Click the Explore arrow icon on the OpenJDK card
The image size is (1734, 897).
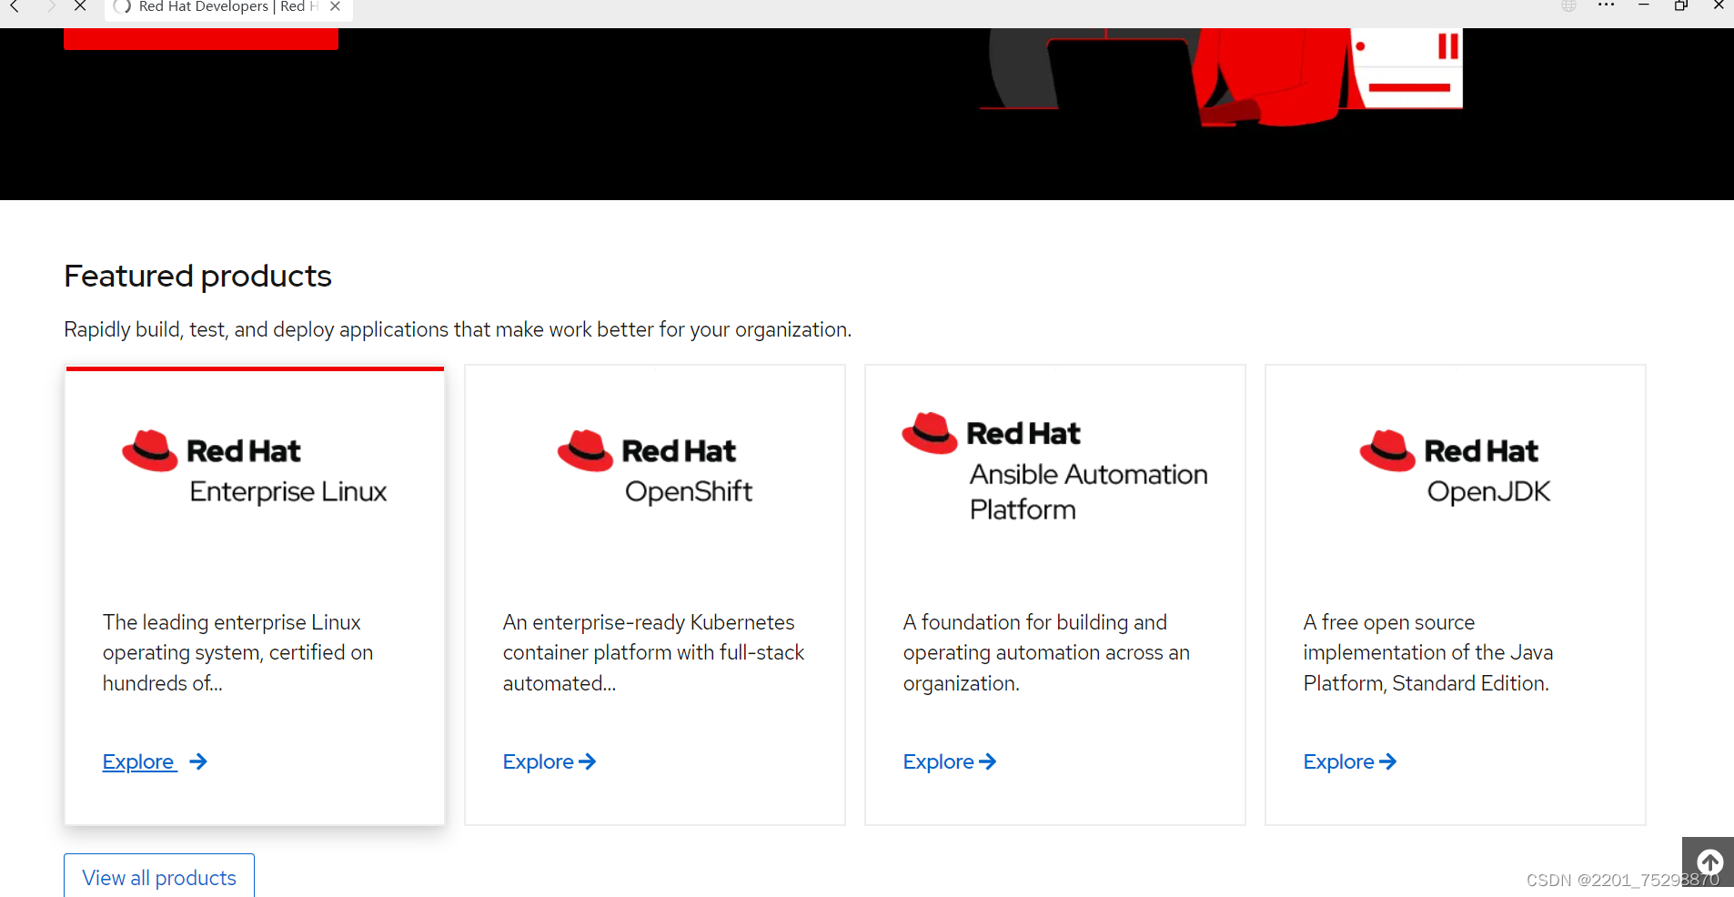[1387, 761]
